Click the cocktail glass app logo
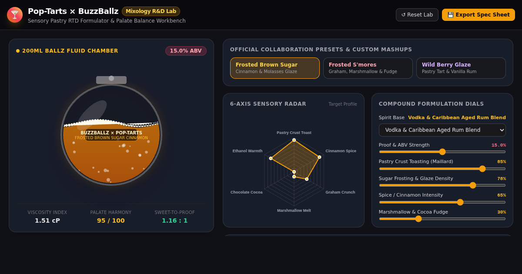Viewport: 522px width, 274px height. pos(15,15)
